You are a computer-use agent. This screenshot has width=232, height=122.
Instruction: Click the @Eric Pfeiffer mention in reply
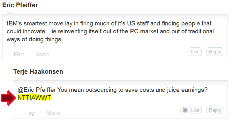coord(37,90)
